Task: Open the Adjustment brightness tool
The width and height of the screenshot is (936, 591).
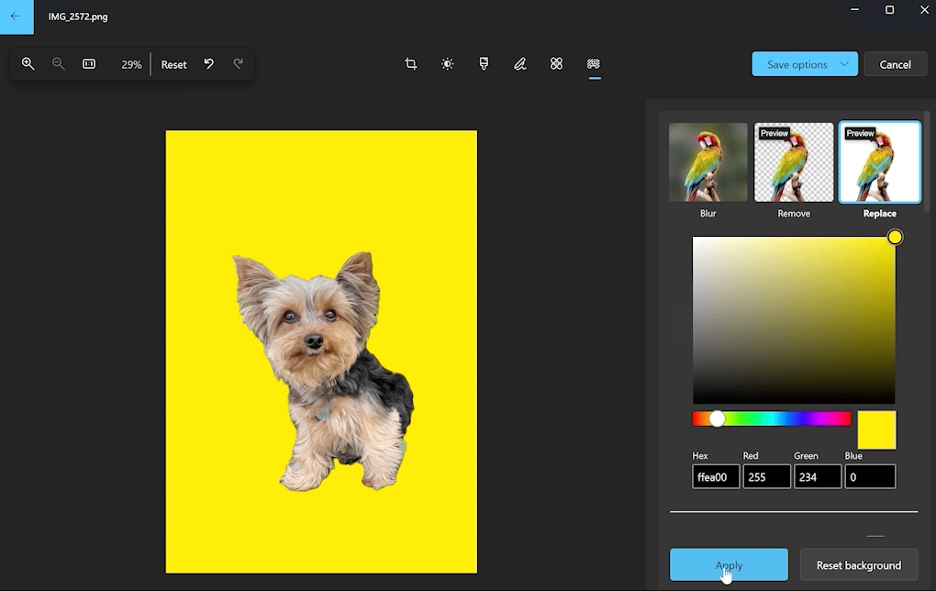Action: 447,64
